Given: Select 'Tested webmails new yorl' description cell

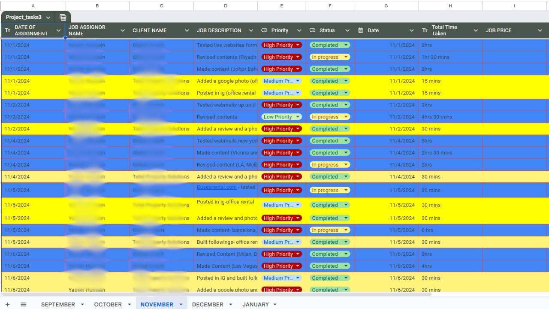Looking at the screenshot, I should coord(226,141).
